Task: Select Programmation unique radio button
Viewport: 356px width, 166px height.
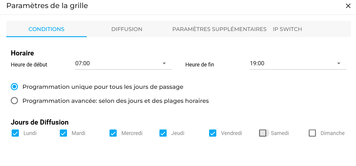Action: [x=14, y=87]
